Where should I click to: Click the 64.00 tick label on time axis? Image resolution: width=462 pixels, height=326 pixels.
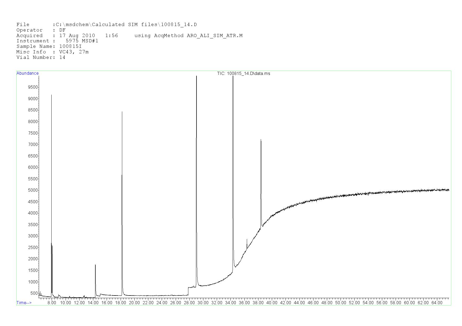coord(437,303)
